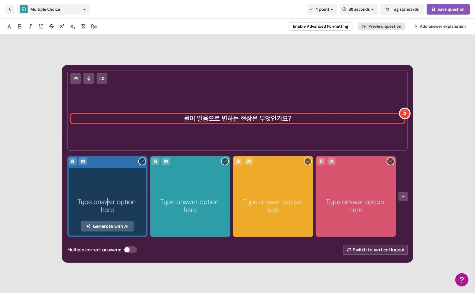
Task: Mark the red option as correct
Action: 390,161
